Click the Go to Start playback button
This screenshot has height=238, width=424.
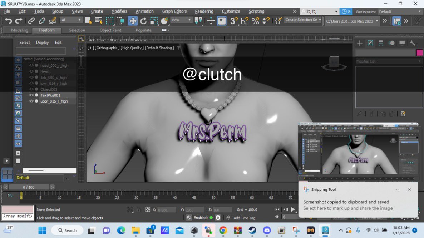click(x=277, y=209)
